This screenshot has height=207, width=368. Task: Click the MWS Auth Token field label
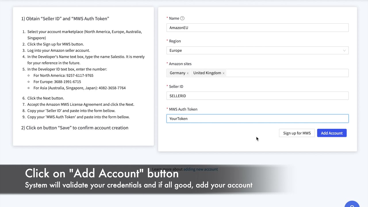click(x=183, y=109)
